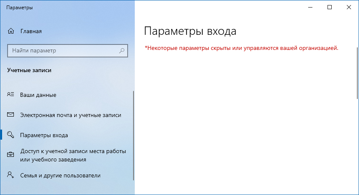Image resolution: width=359 pixels, height=195 pixels.
Task: Click the briefcase work access icon
Action: [10, 155]
